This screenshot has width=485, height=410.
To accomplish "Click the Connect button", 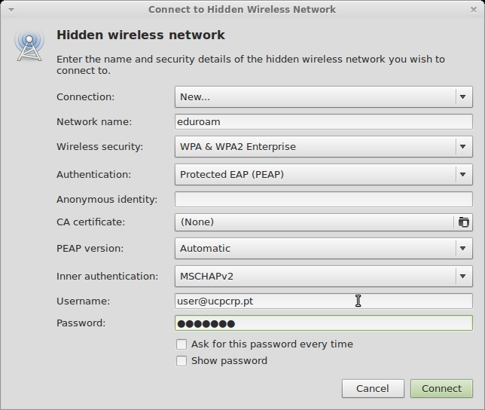I will point(441,389).
